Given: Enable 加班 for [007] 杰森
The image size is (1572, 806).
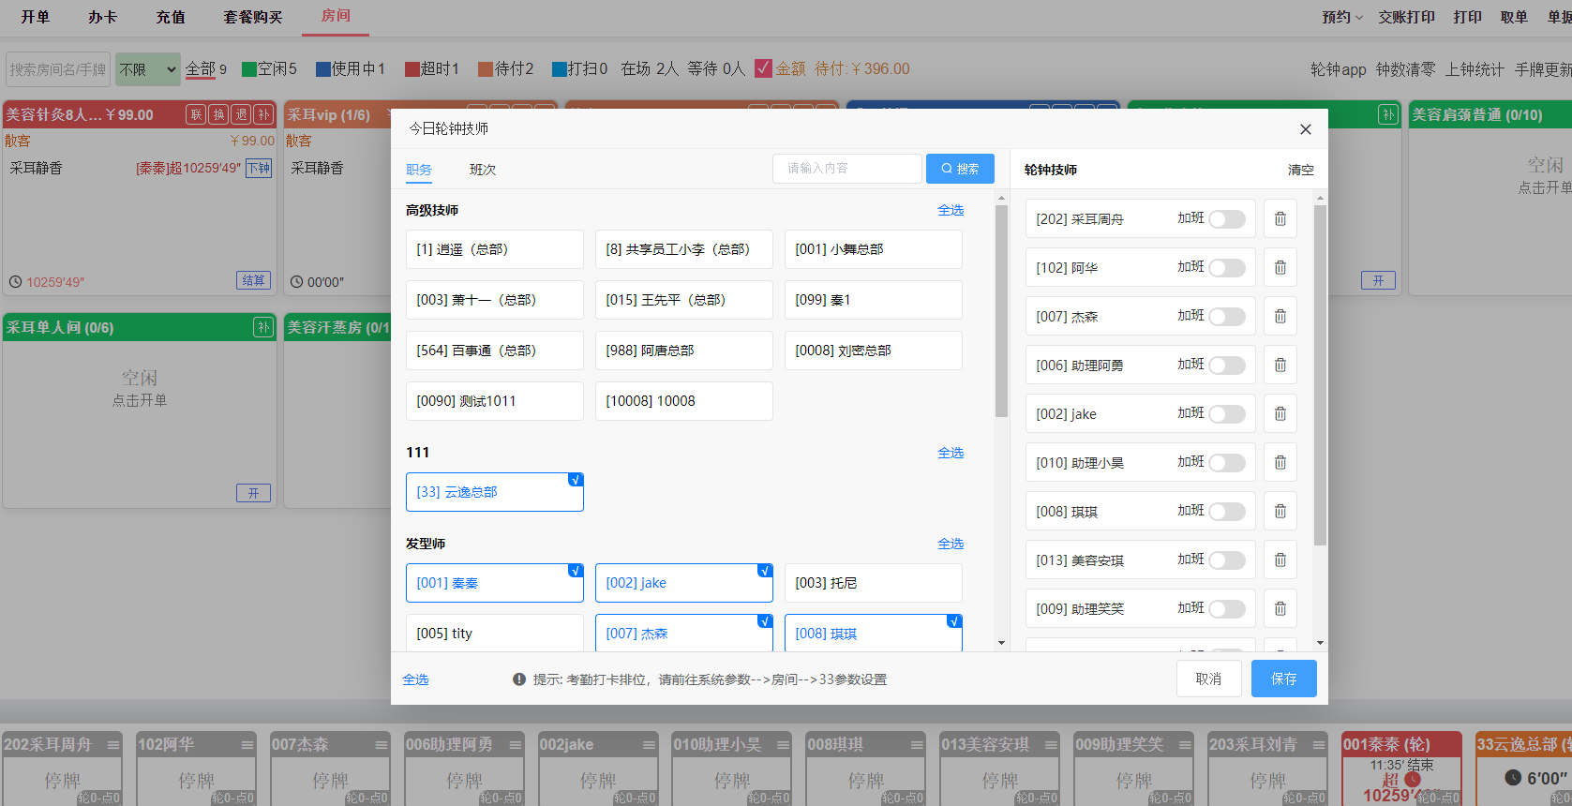Looking at the screenshot, I should (x=1226, y=317).
